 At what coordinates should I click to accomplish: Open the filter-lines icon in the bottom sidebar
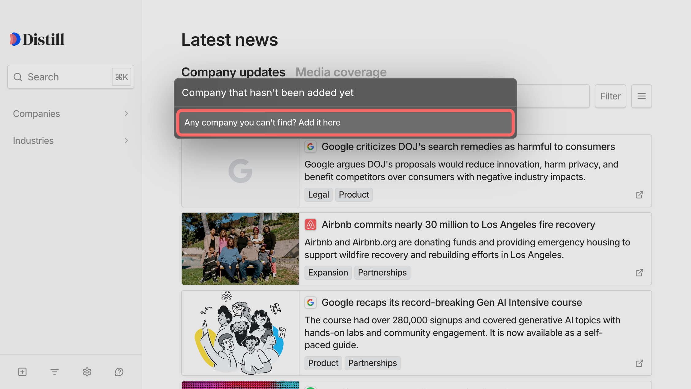(x=55, y=372)
